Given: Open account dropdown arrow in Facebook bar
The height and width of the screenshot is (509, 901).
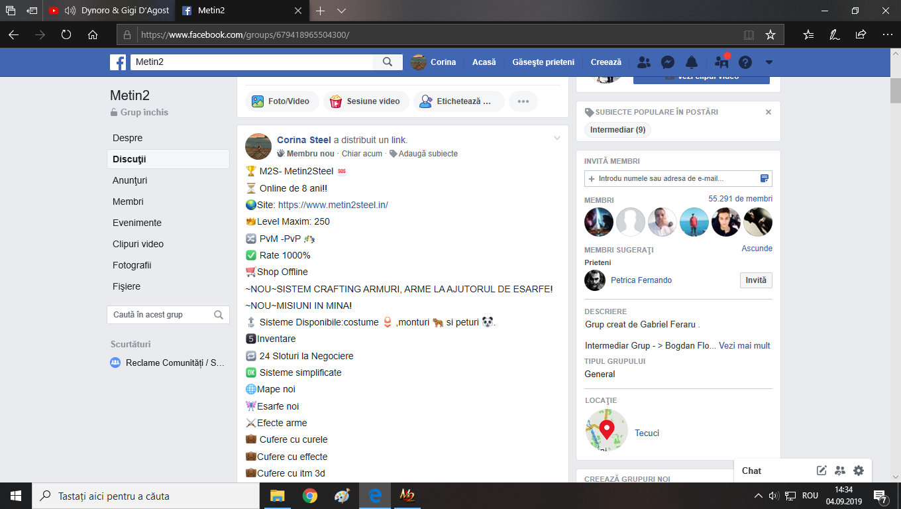Looking at the screenshot, I should [x=769, y=62].
